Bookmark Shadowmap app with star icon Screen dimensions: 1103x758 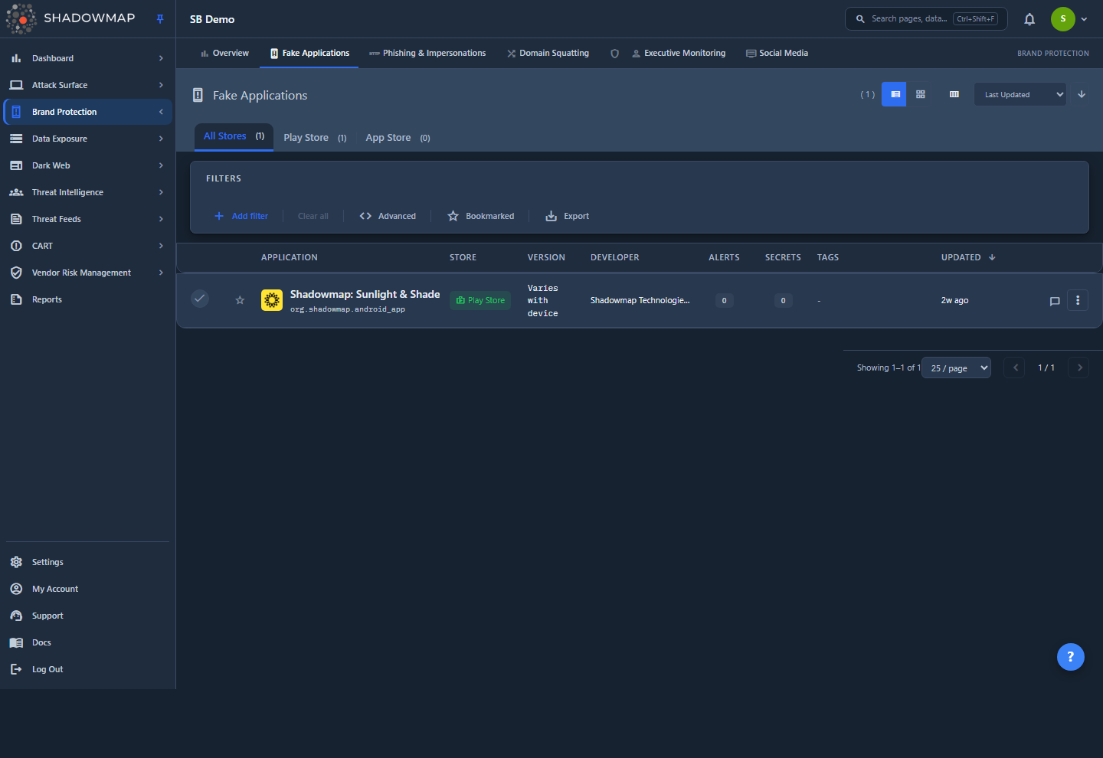240,300
